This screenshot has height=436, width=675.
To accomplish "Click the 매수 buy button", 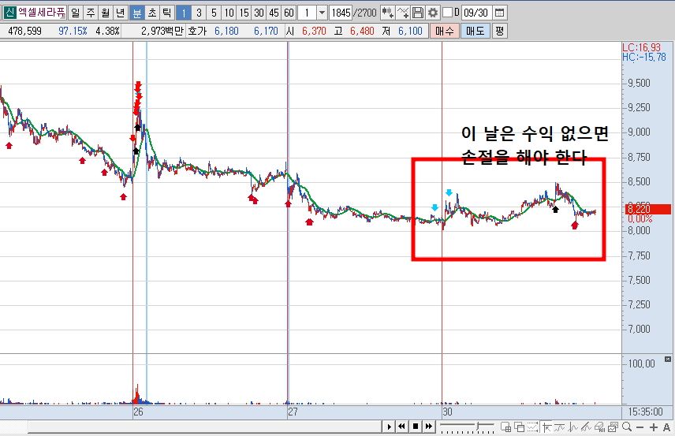I will [x=445, y=31].
